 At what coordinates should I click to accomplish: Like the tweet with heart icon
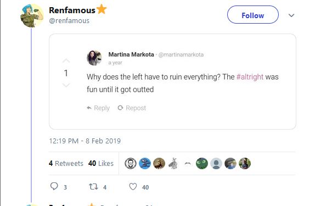pos(133,187)
